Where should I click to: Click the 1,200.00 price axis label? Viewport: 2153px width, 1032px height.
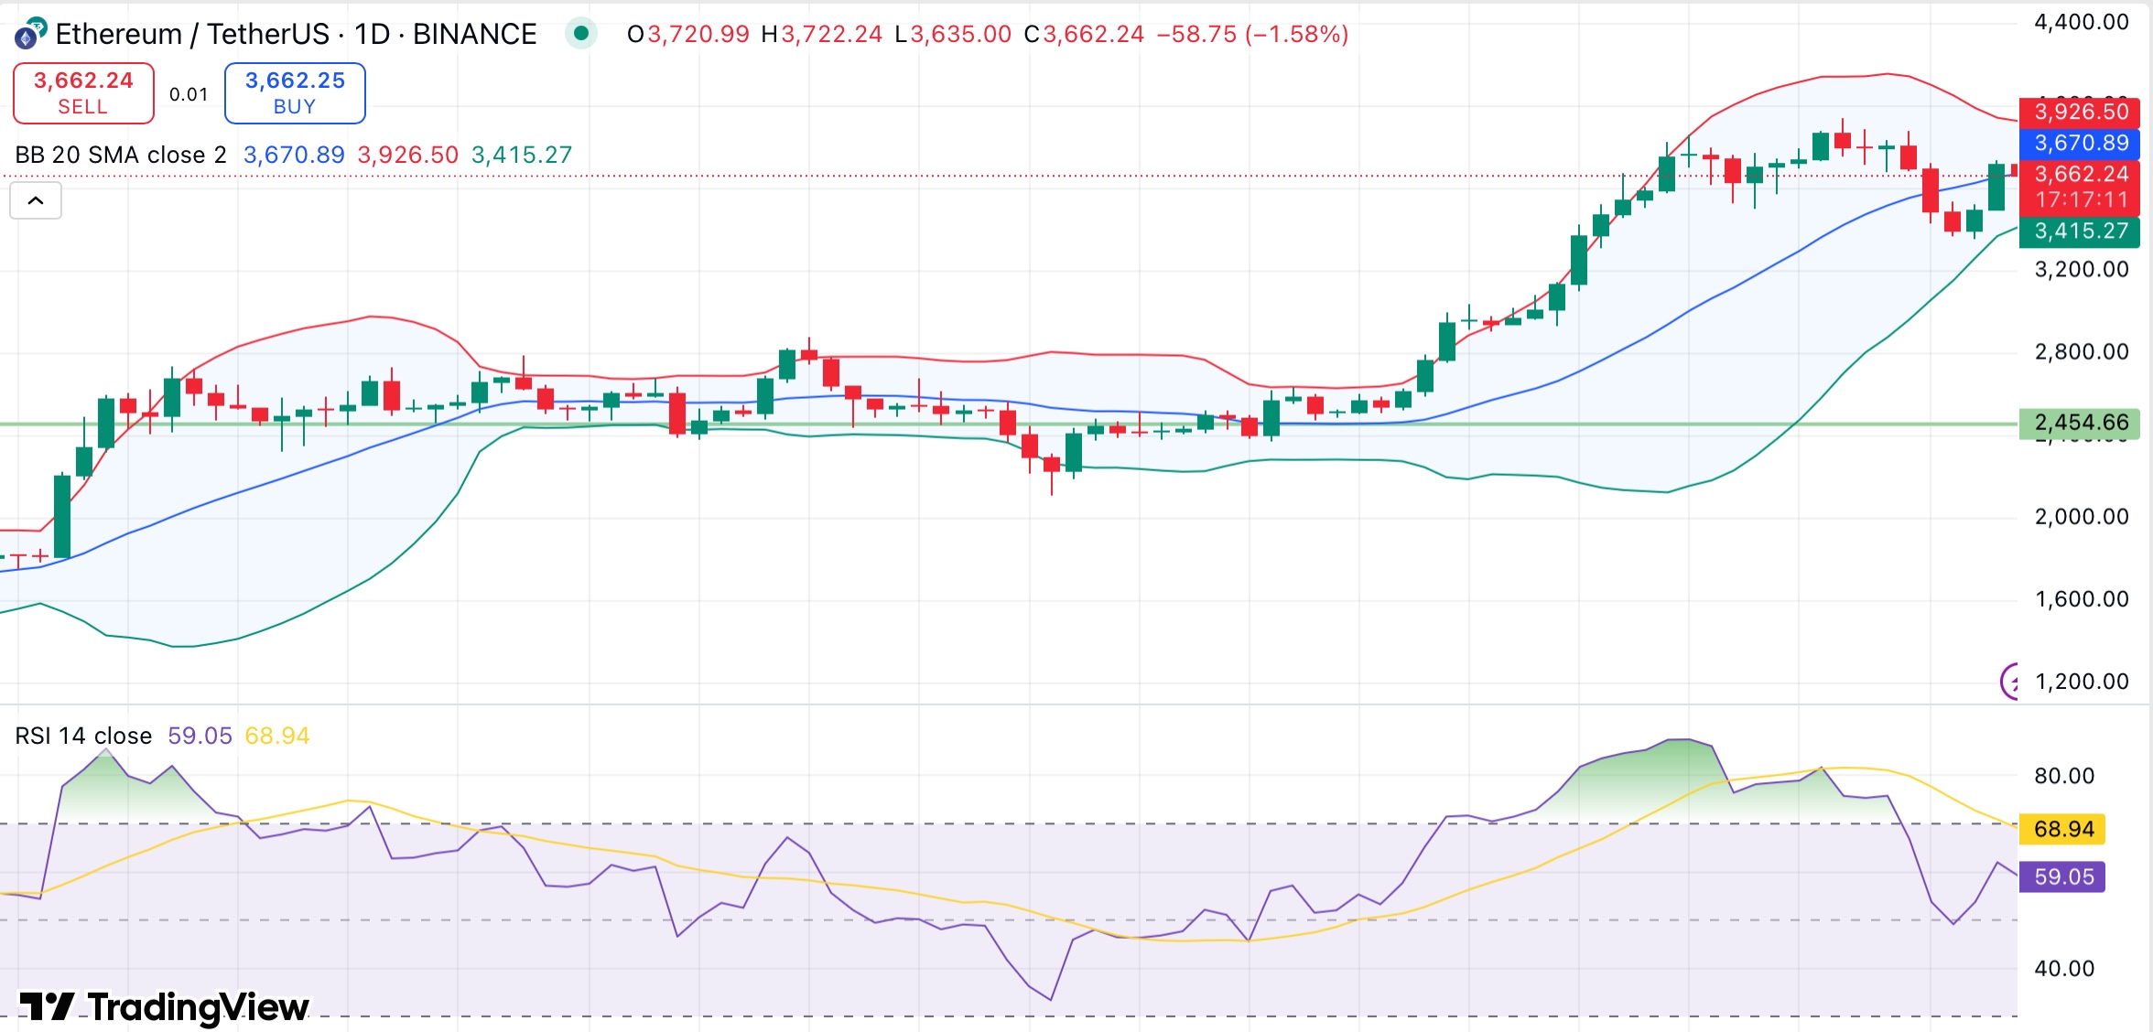pos(2082,681)
